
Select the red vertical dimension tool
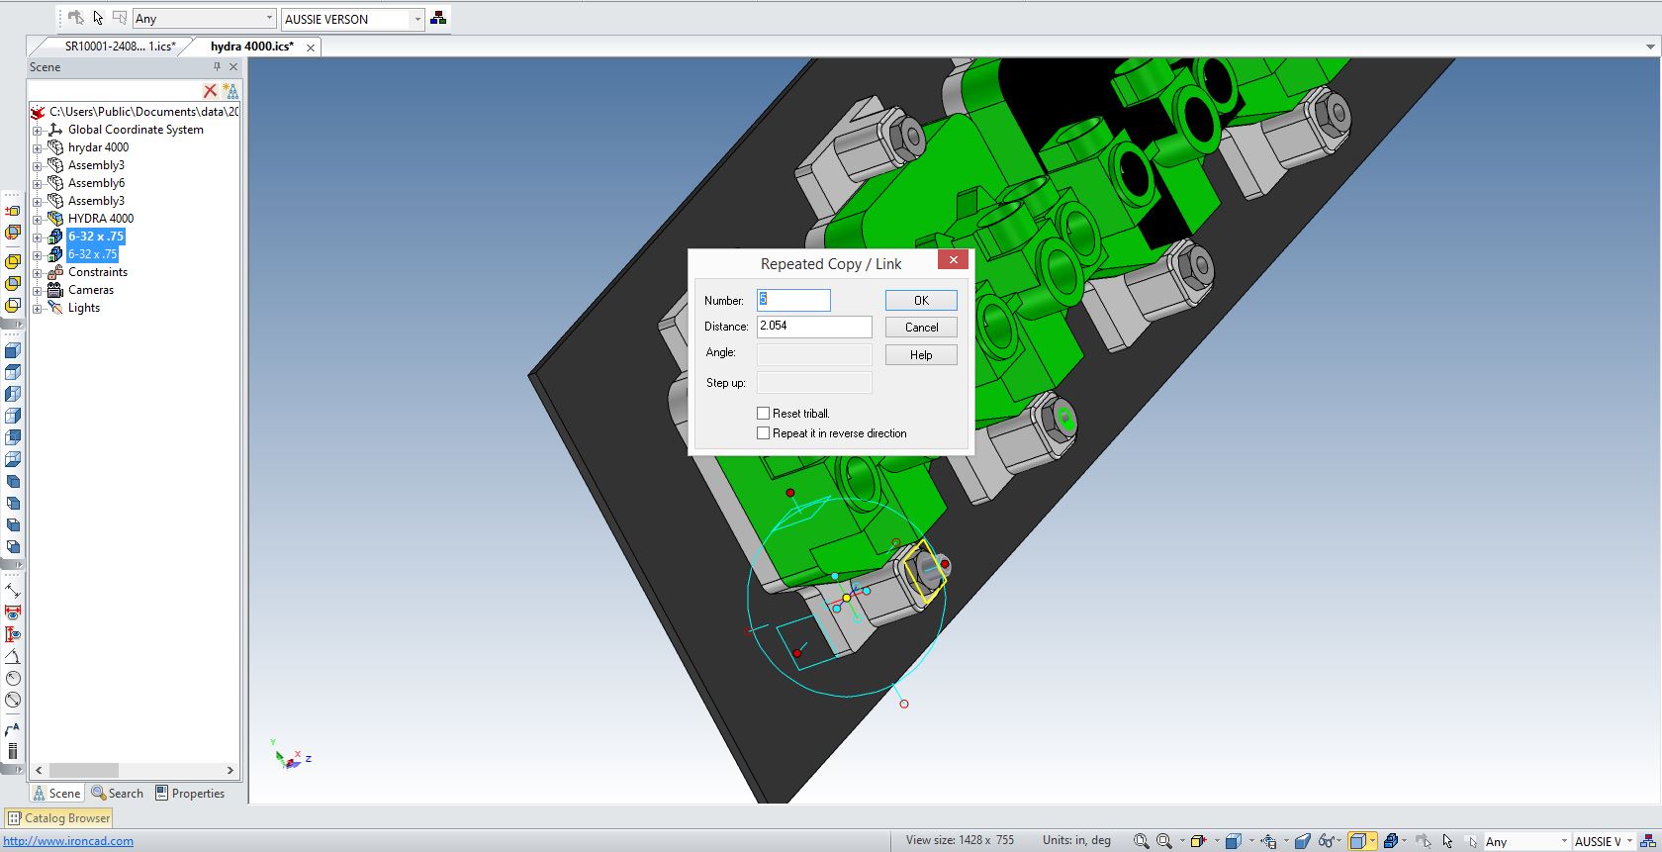(13, 634)
